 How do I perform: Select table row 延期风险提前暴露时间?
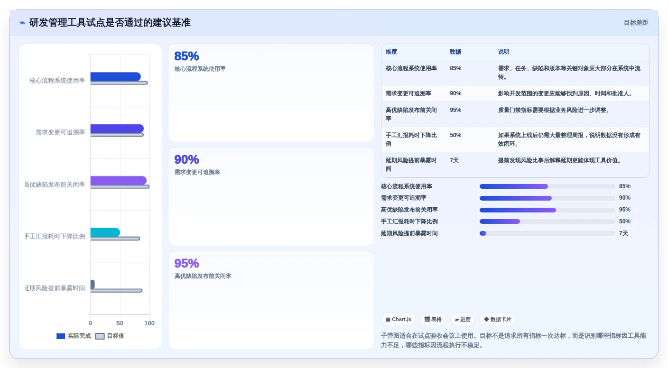tap(515, 165)
